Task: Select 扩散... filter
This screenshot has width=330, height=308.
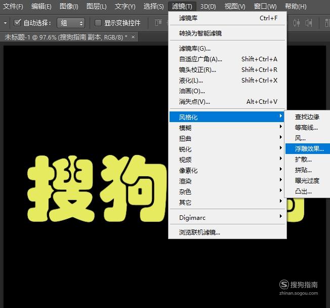Action: tap(308, 160)
